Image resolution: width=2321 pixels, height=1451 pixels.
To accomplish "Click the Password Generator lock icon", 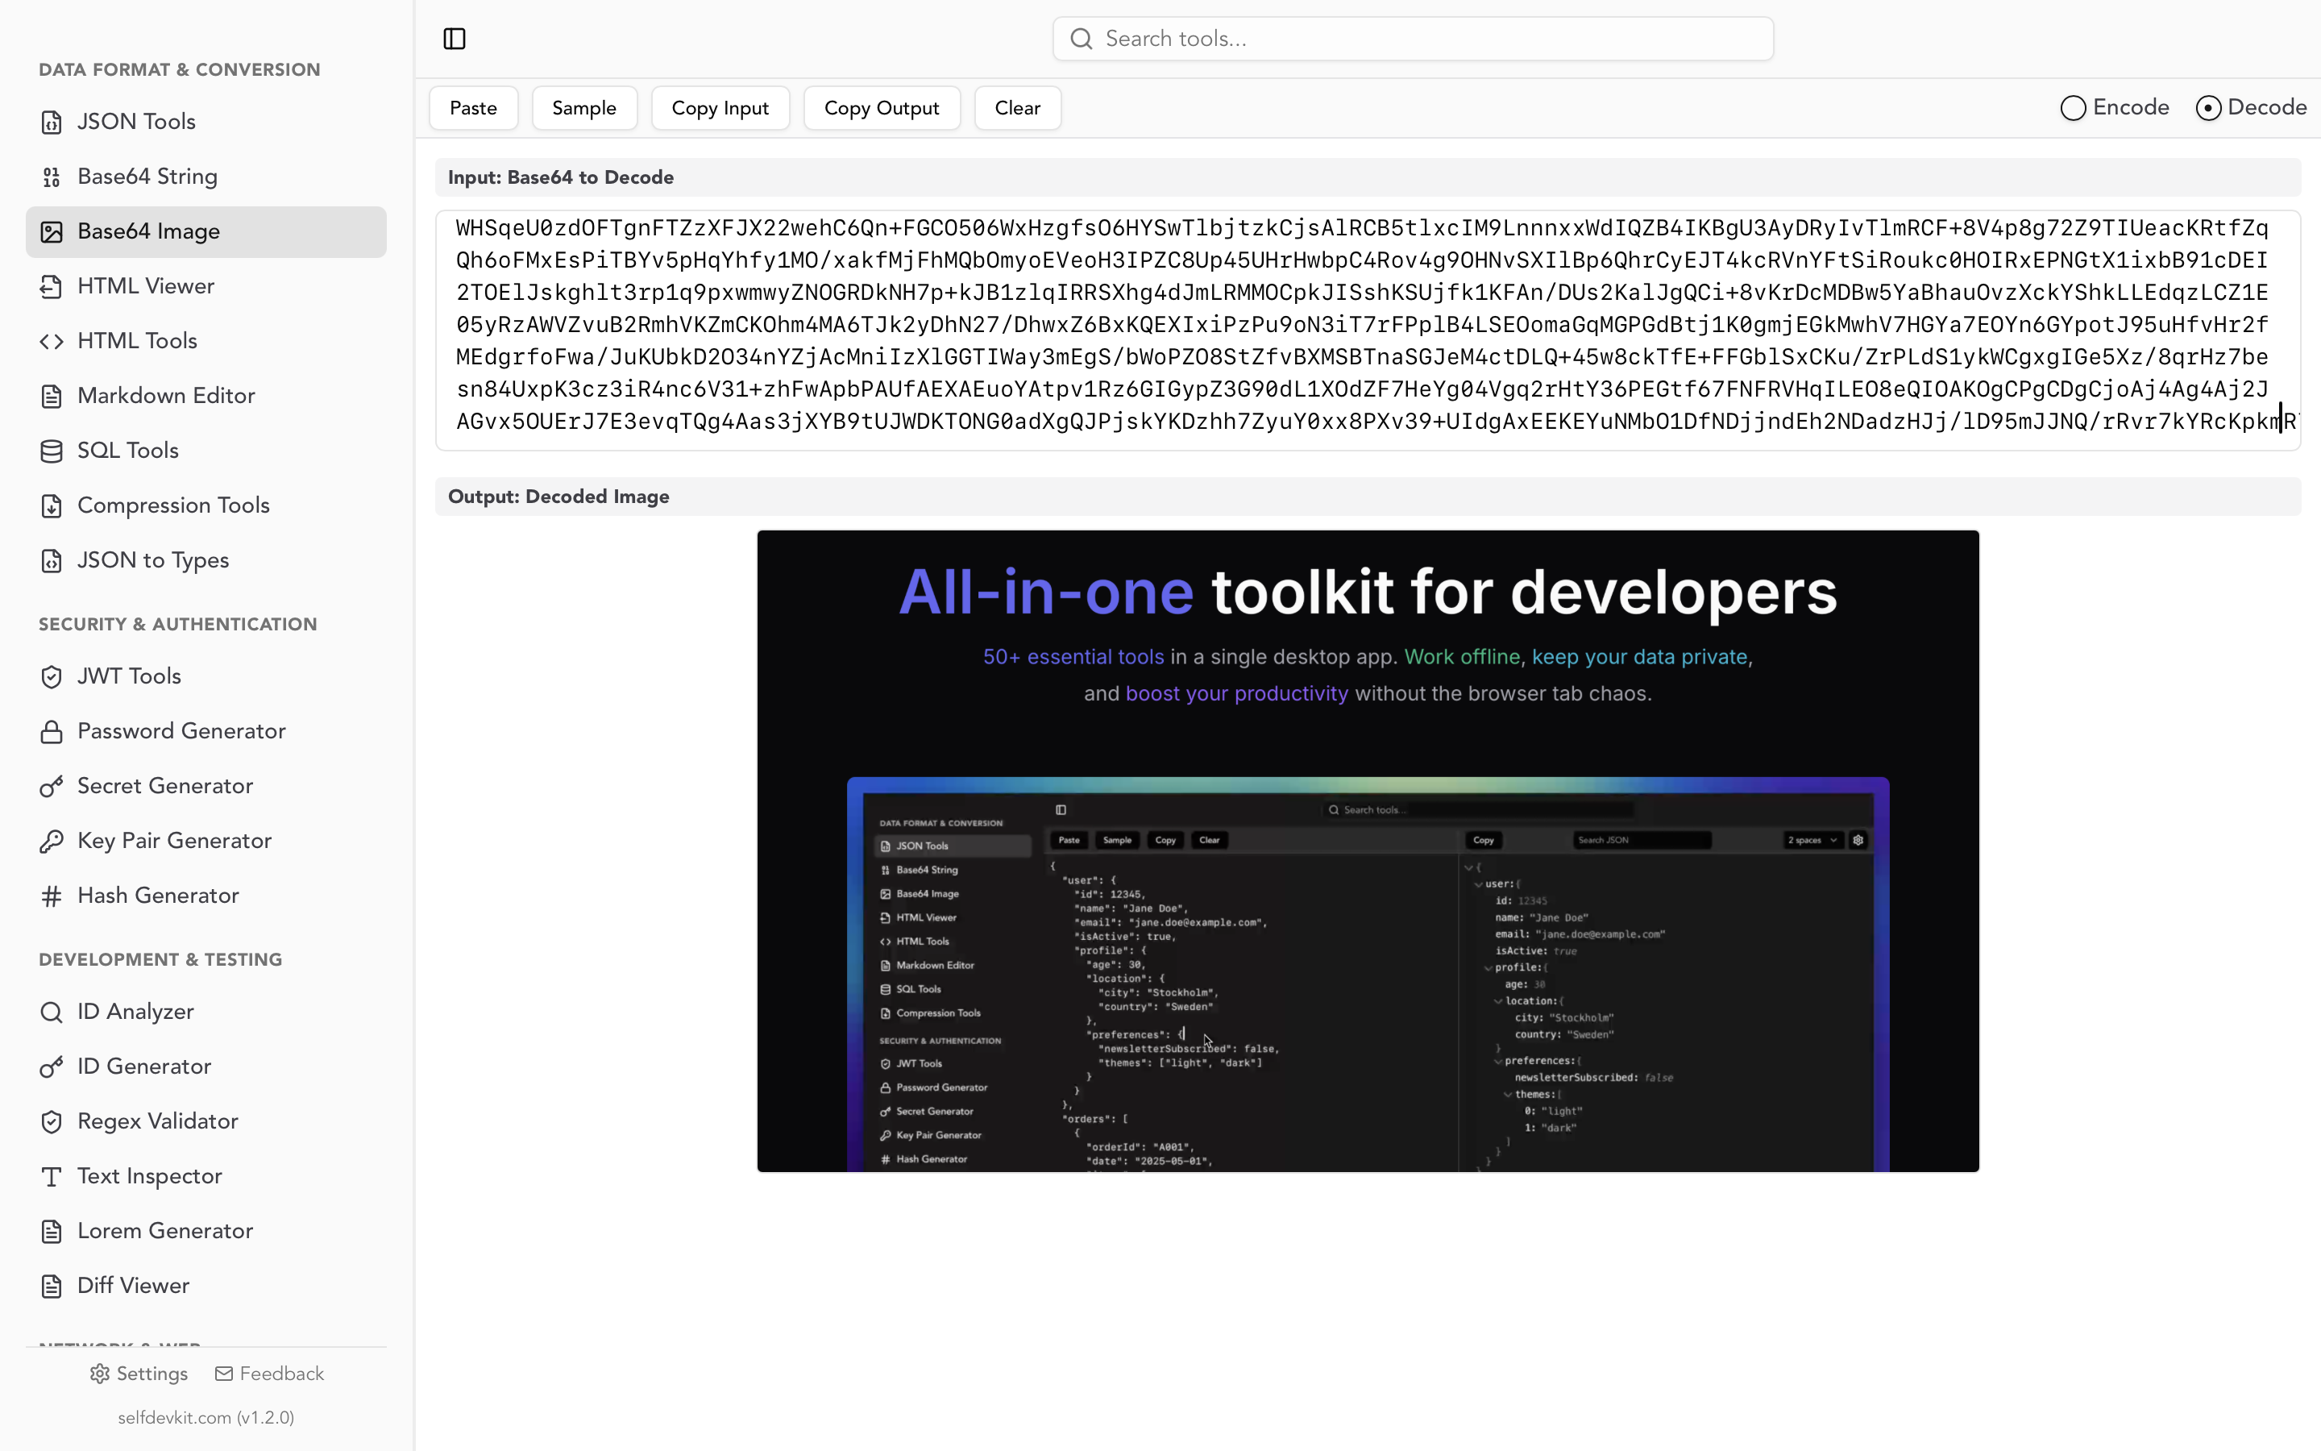I will tap(52, 732).
